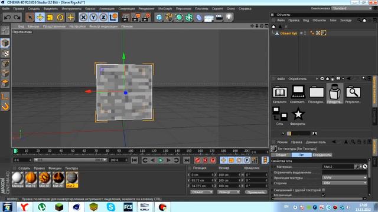
Task: Select the model mode cube icon
Action: click(x=5, y=43)
